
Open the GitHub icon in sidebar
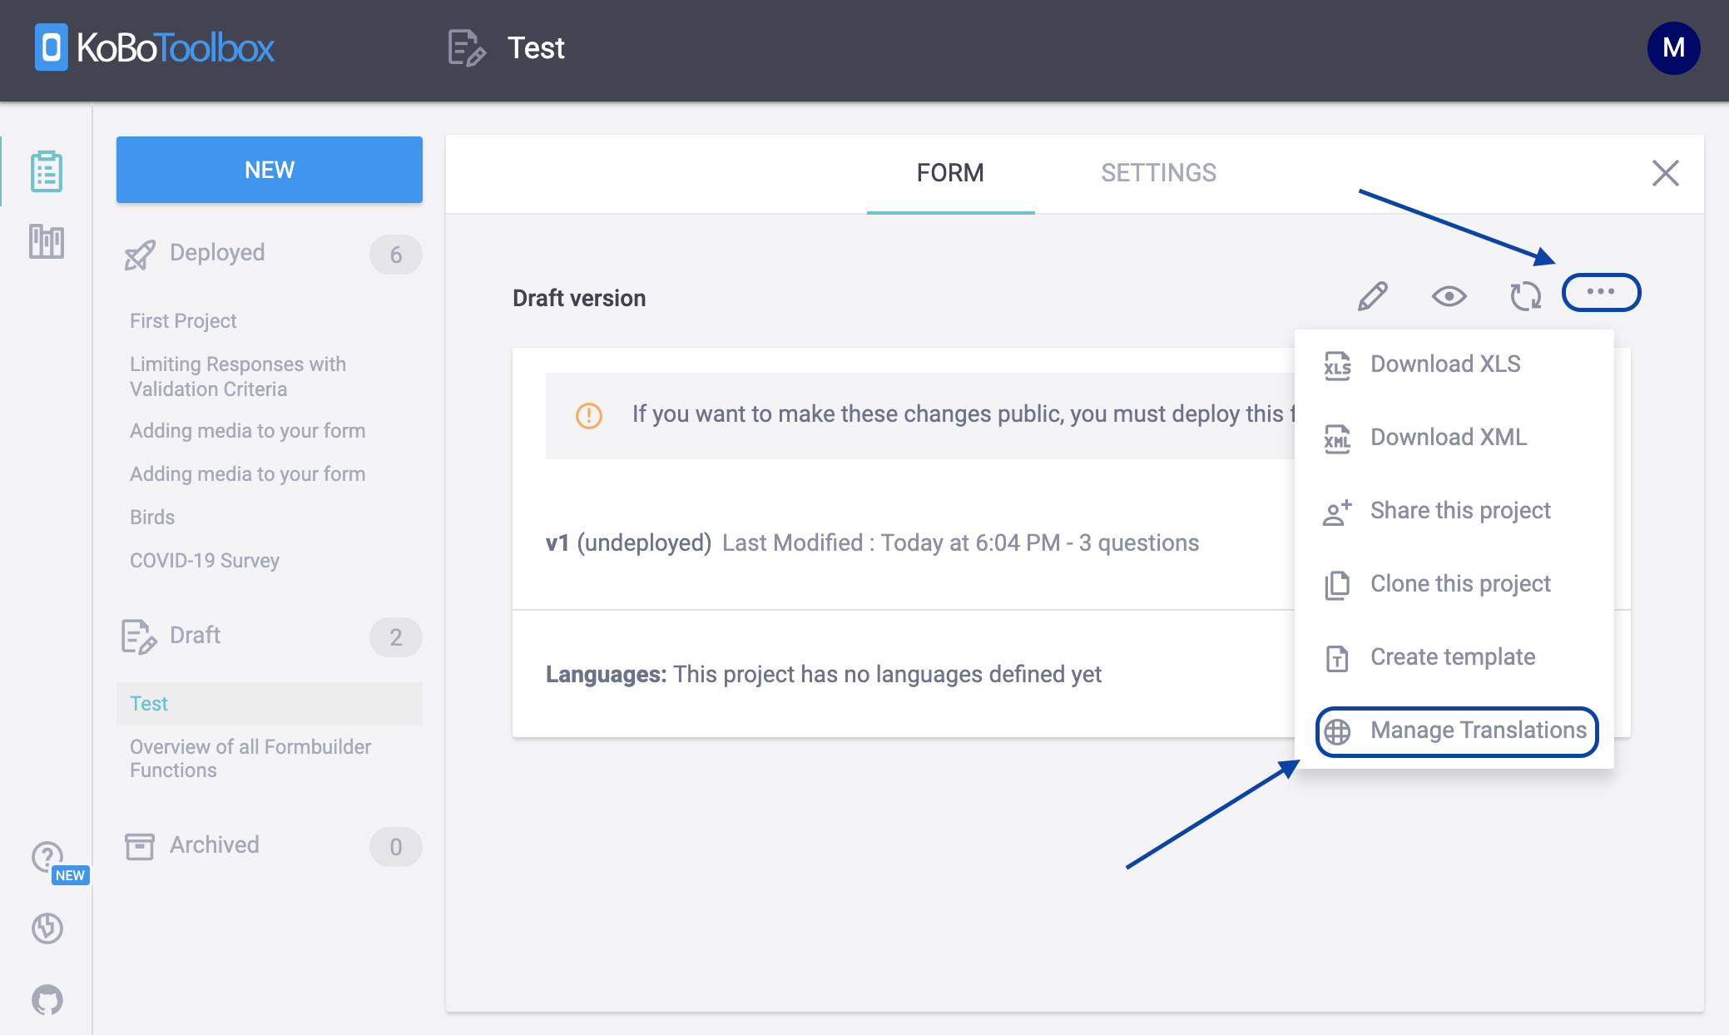click(47, 999)
